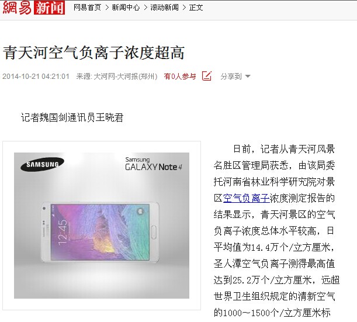Click the source 大河网-大河报(郑州) text
Image resolution: width=357 pixels, height=322 pixels.
click(x=126, y=77)
